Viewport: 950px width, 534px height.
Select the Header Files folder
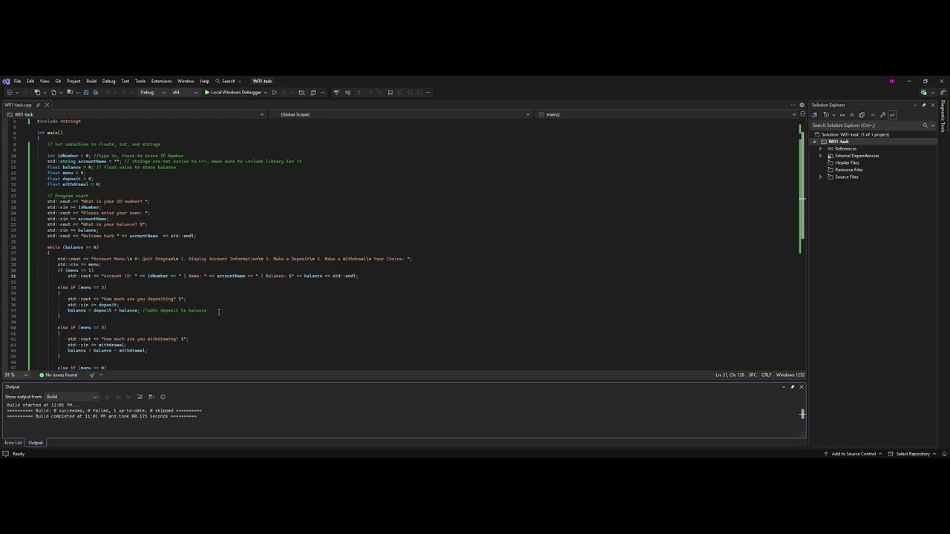coord(846,162)
